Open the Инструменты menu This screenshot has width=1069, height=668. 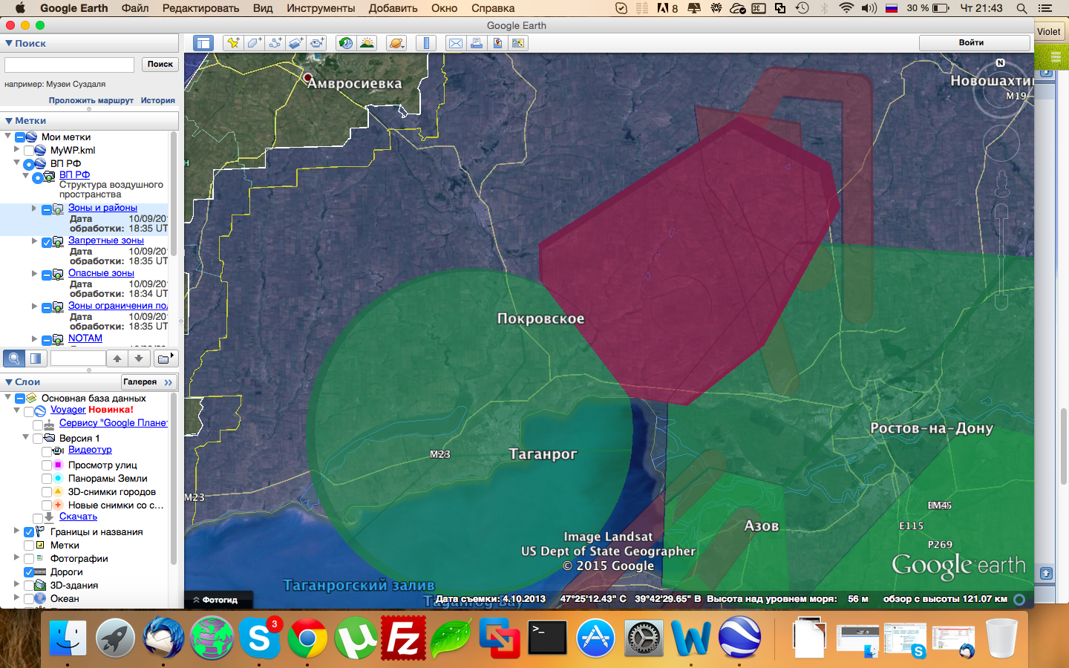pos(321,8)
